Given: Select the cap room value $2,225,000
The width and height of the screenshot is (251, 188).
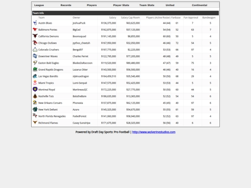Looking at the screenshot, I should (x=134, y=50).
